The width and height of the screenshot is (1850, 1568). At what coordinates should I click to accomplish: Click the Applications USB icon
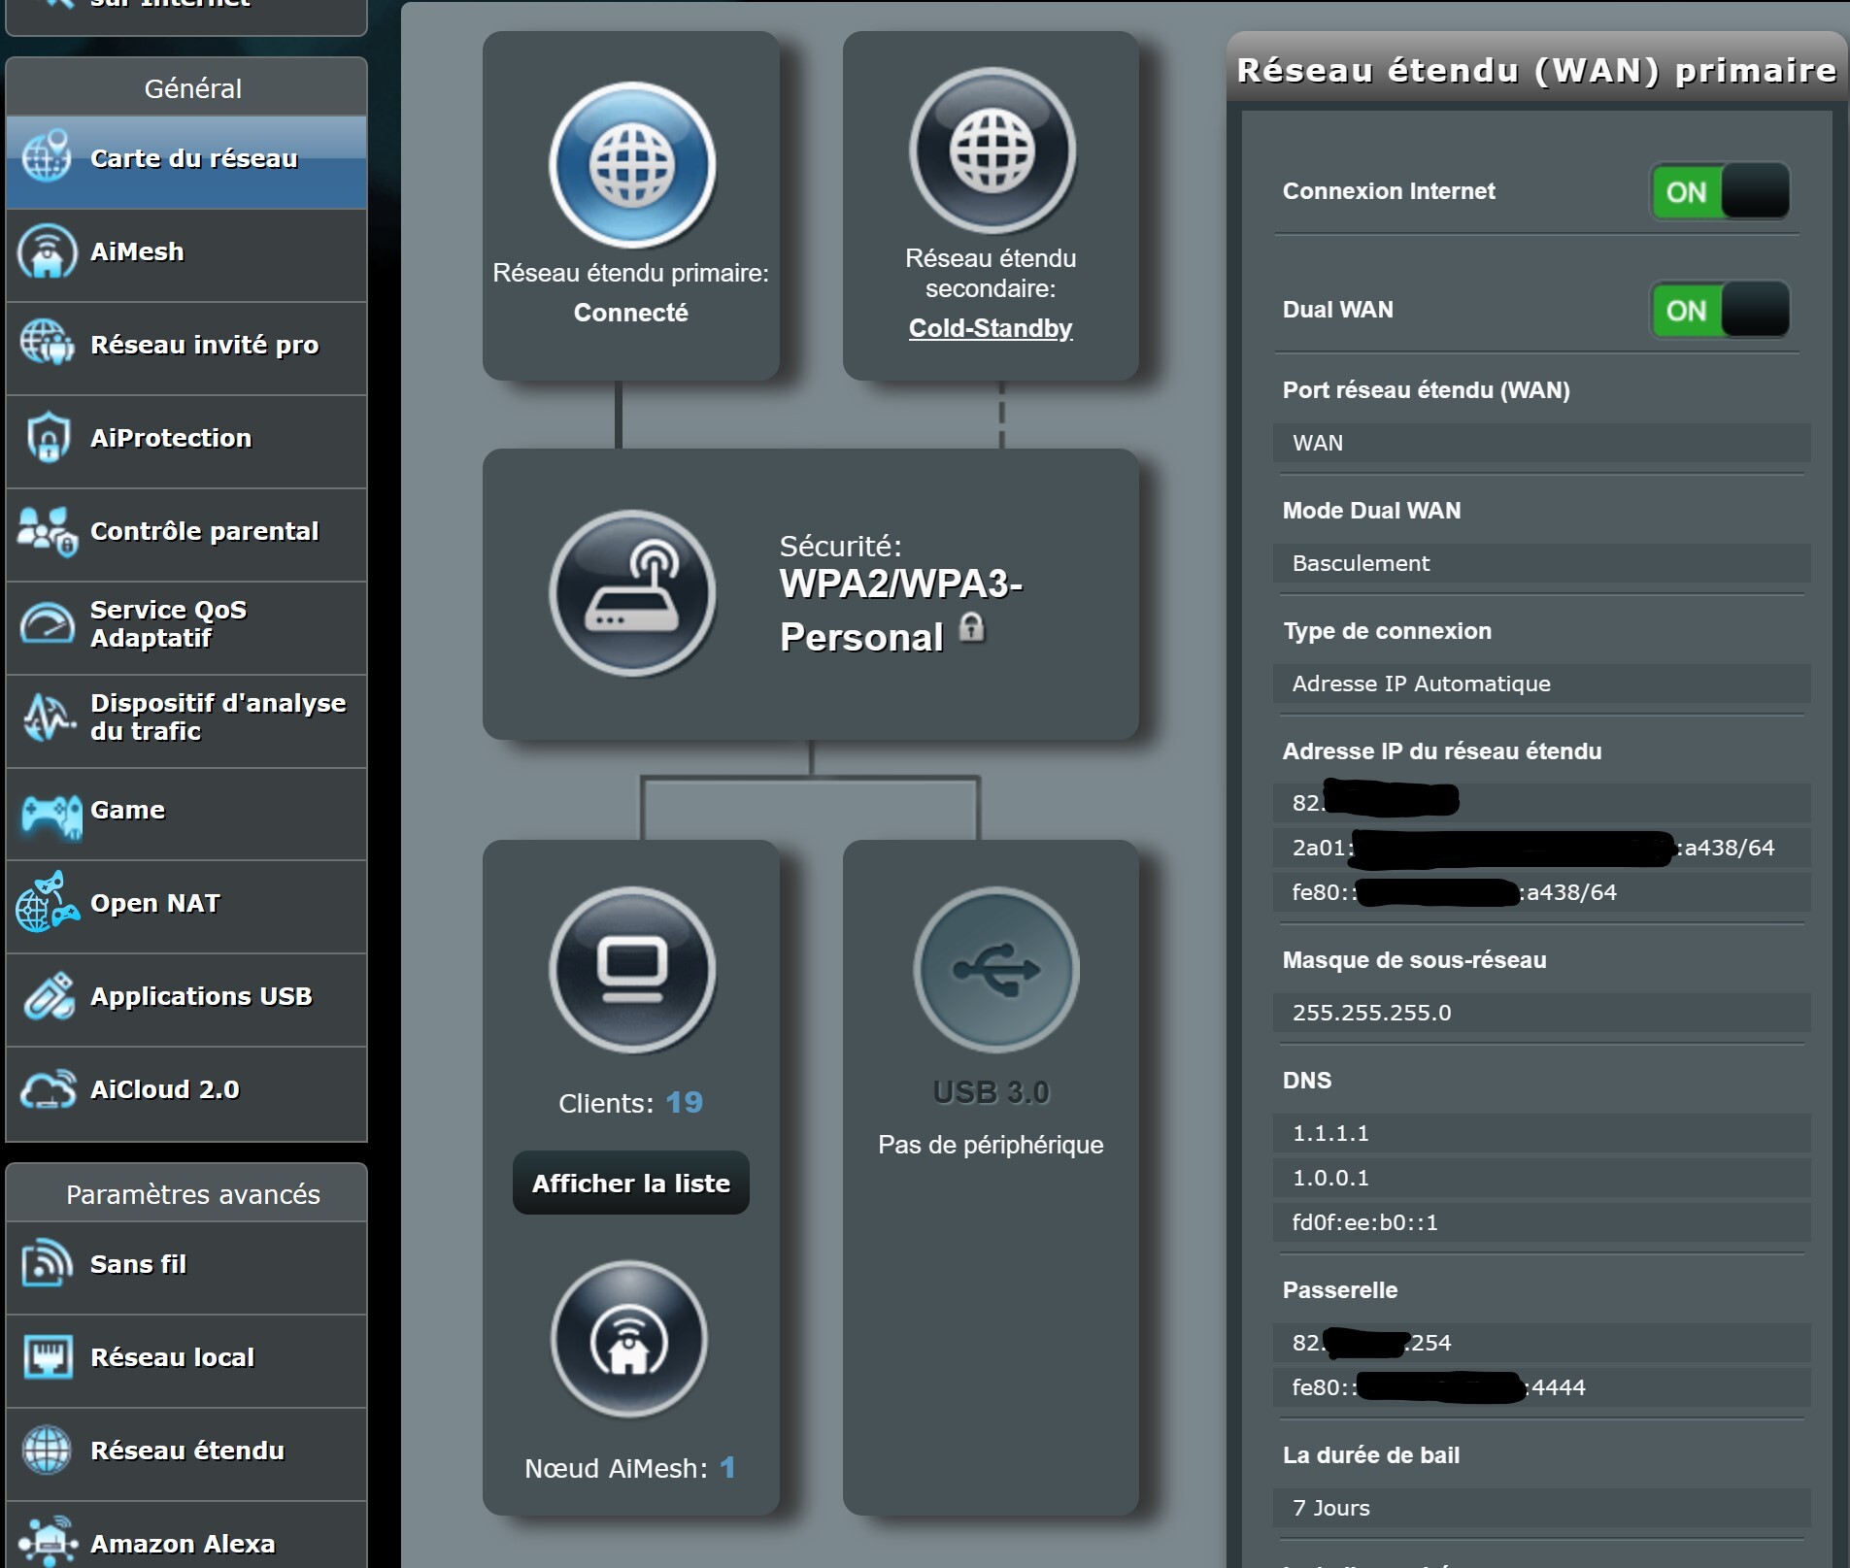[49, 996]
